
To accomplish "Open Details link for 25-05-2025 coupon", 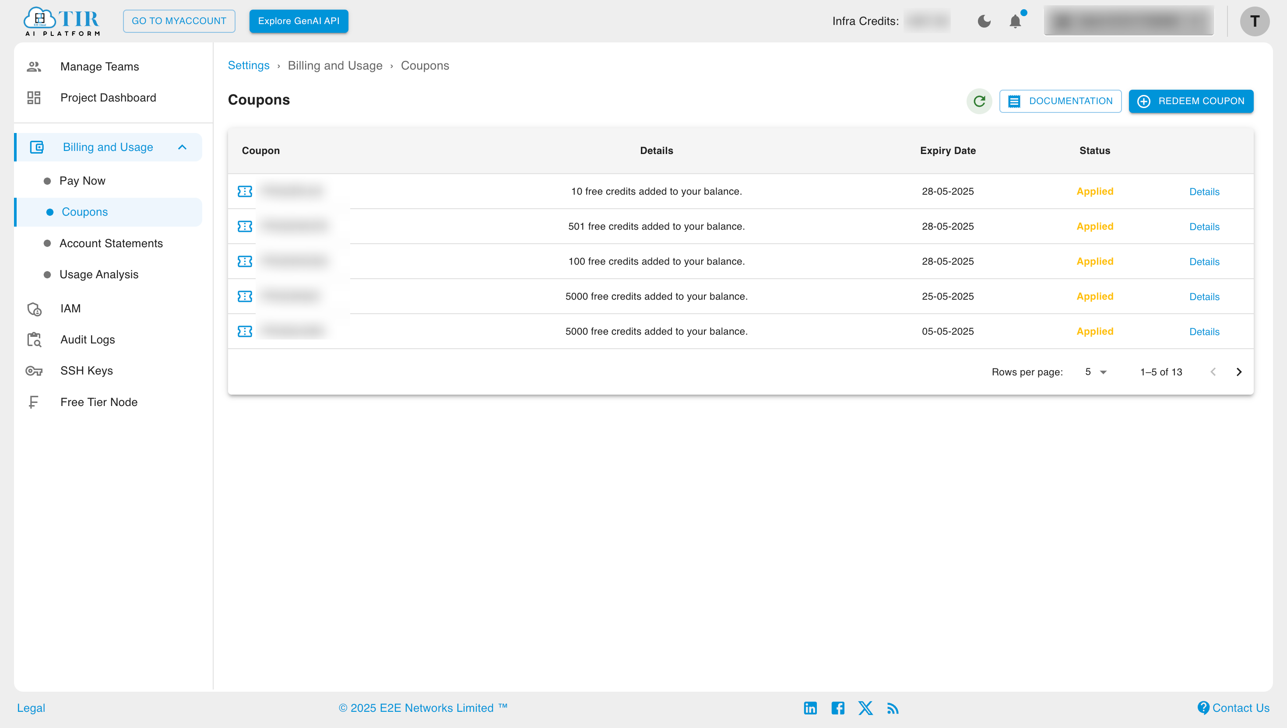I will 1204,297.
